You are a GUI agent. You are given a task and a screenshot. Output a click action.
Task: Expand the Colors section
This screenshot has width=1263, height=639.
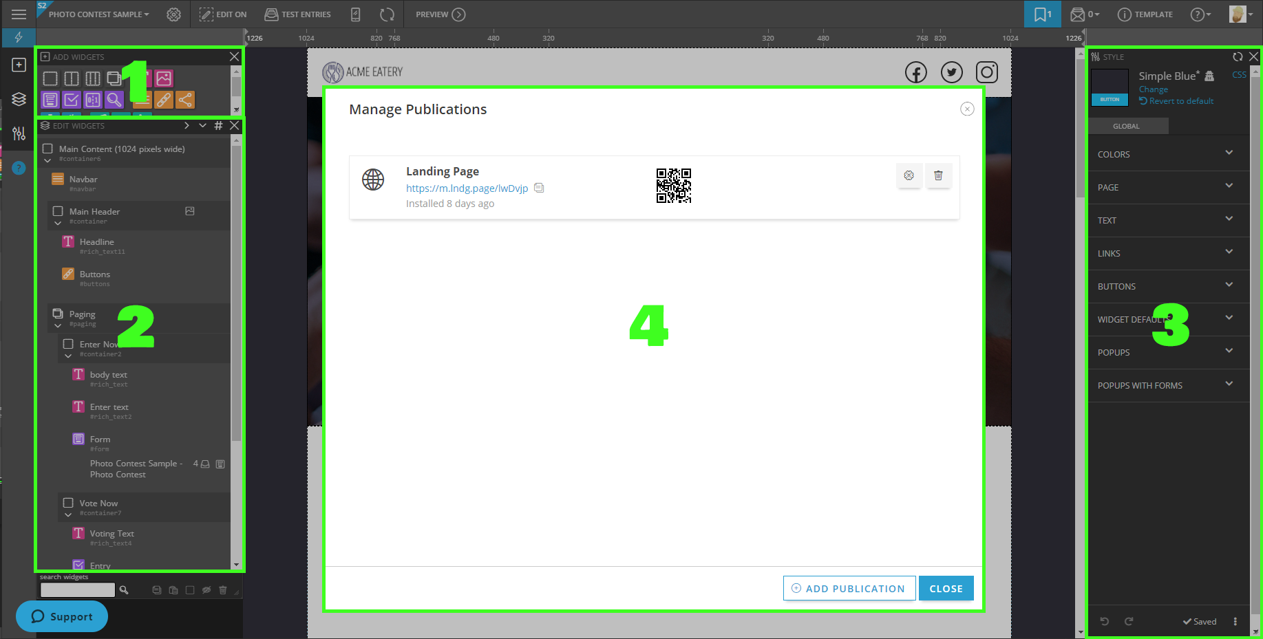pyautogui.click(x=1168, y=154)
